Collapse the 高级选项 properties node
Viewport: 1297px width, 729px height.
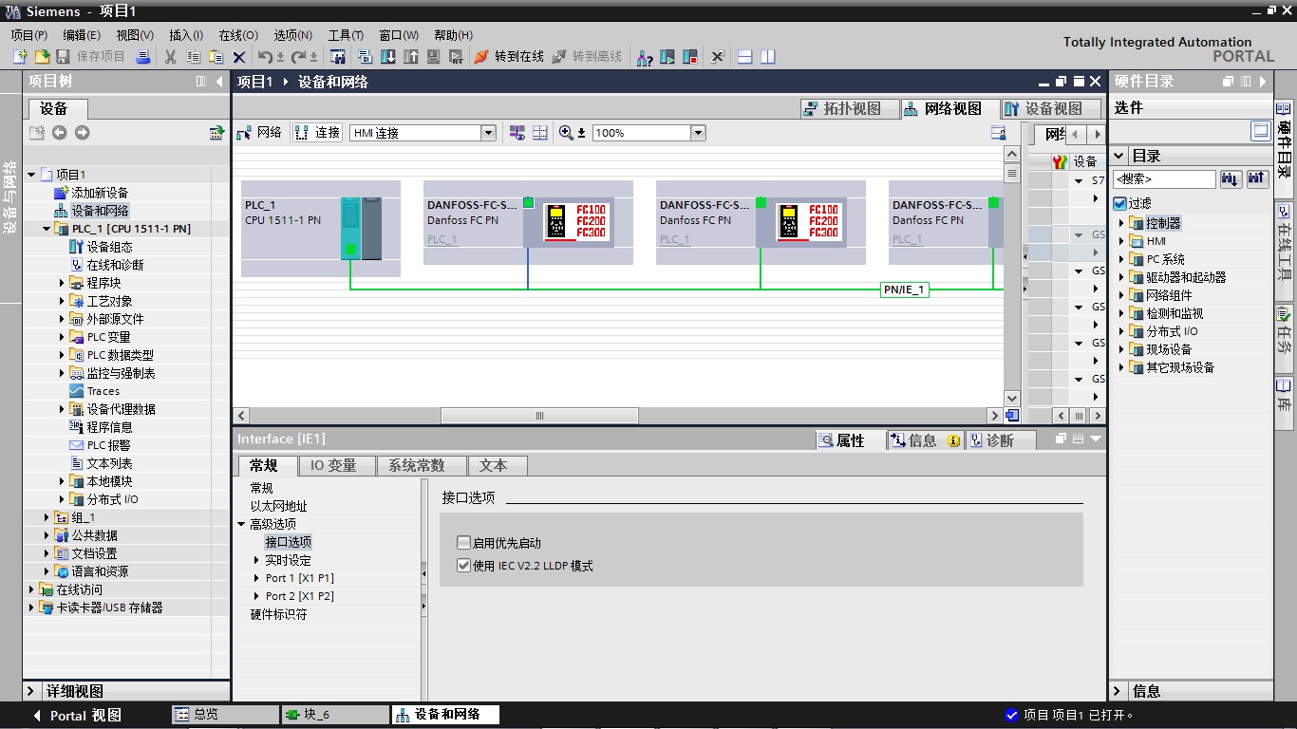point(241,524)
